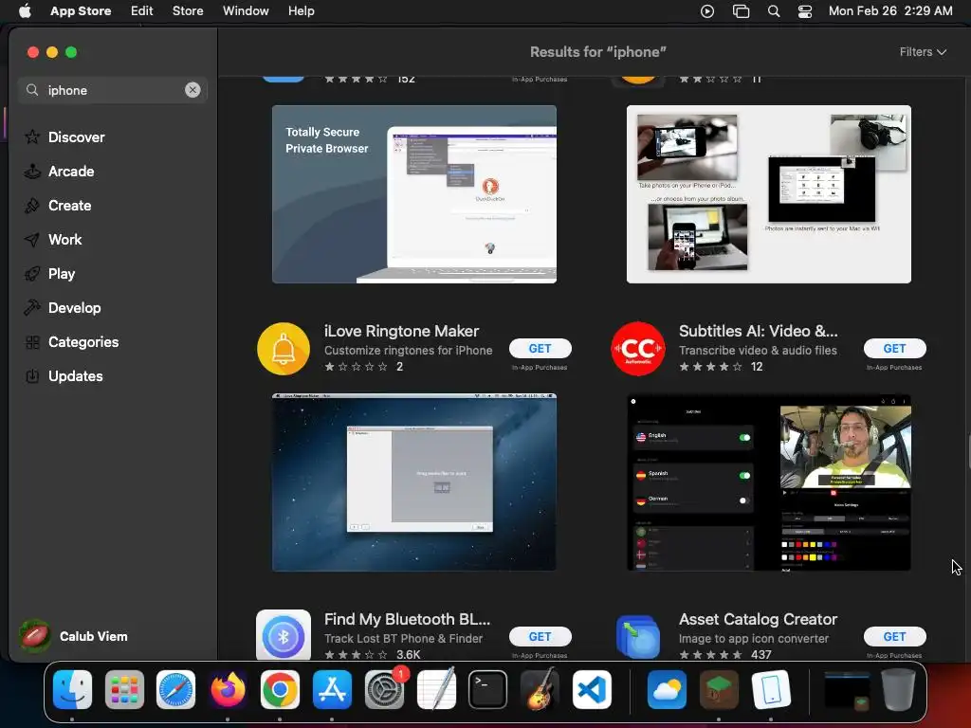The width and height of the screenshot is (971, 728).
Task: Click the screen mirroring menu bar icon
Action: (x=741, y=11)
